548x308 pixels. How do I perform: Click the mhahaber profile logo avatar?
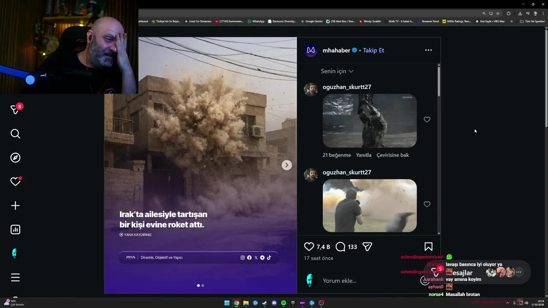pos(311,50)
